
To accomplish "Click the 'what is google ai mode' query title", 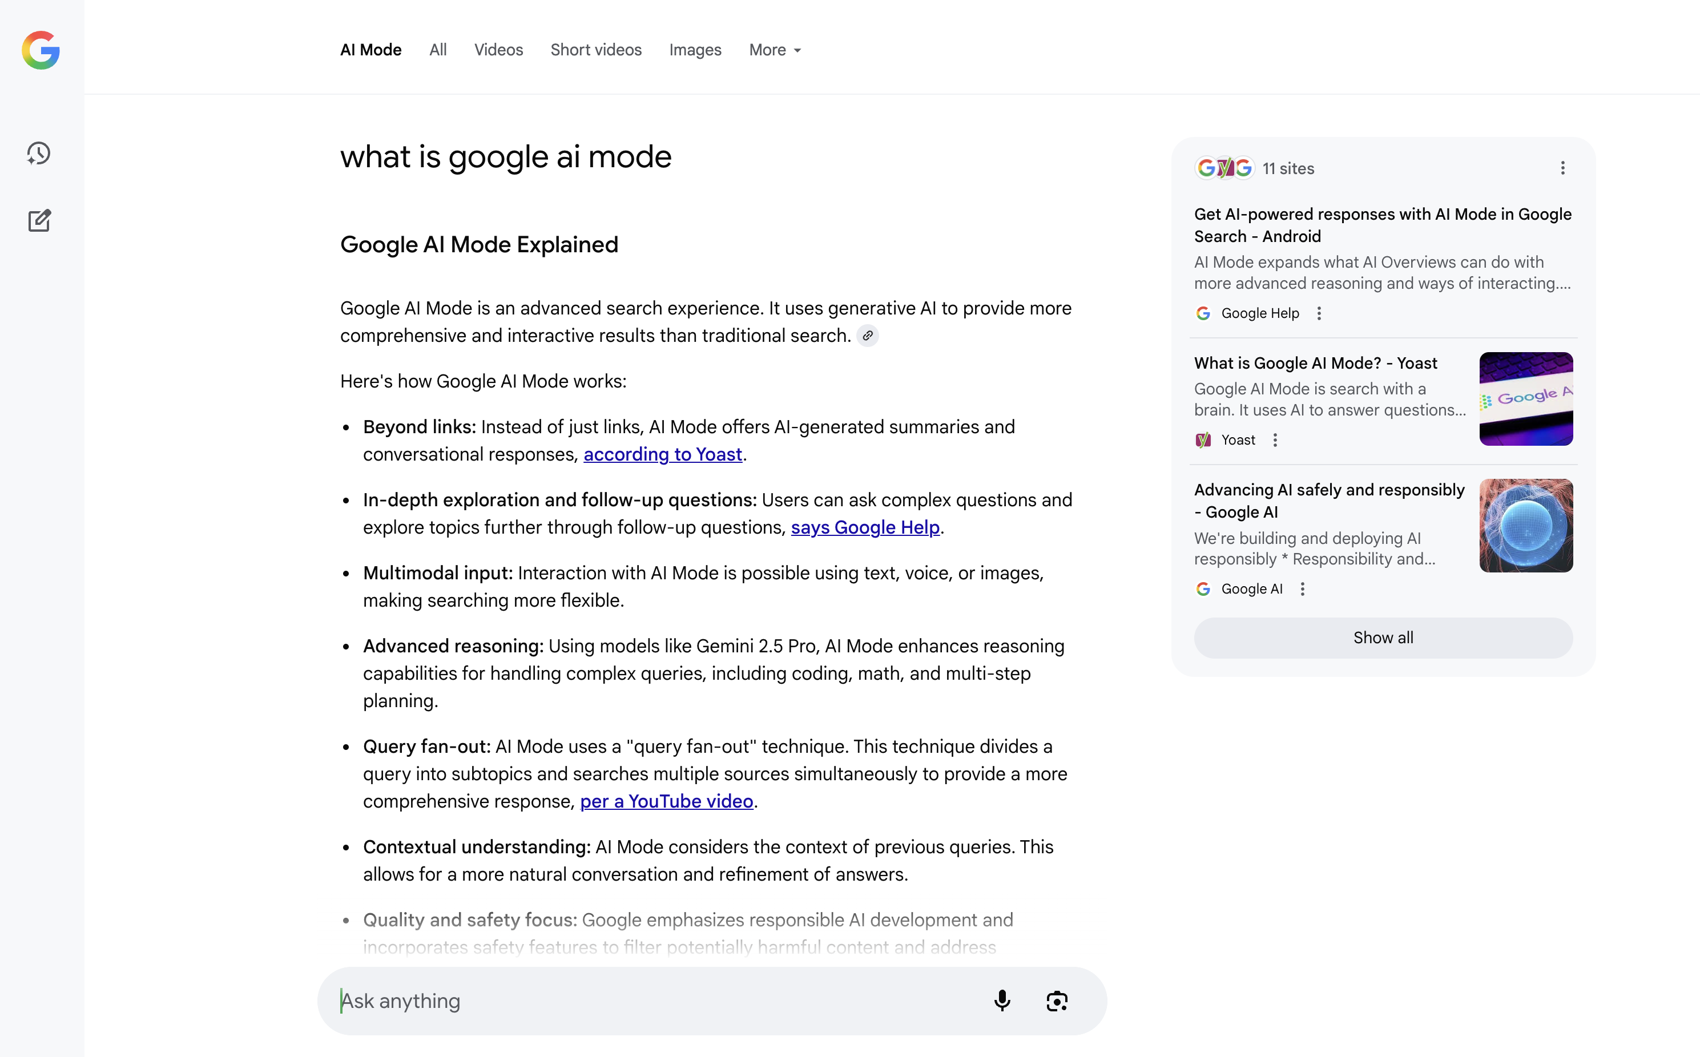I will tap(505, 156).
